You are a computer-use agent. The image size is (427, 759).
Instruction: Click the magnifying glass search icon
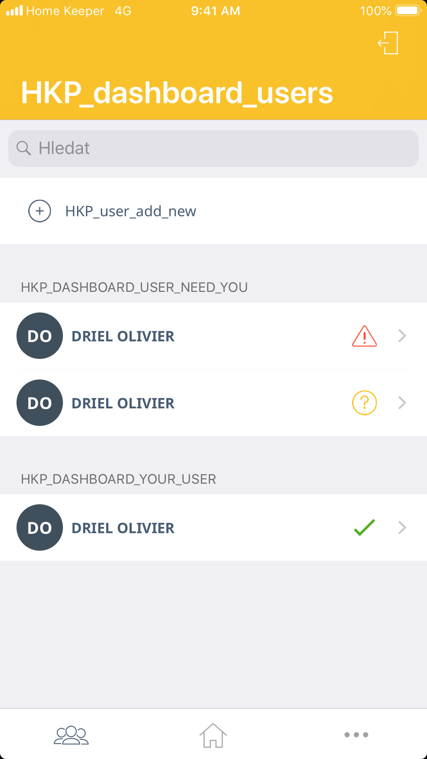(24, 148)
